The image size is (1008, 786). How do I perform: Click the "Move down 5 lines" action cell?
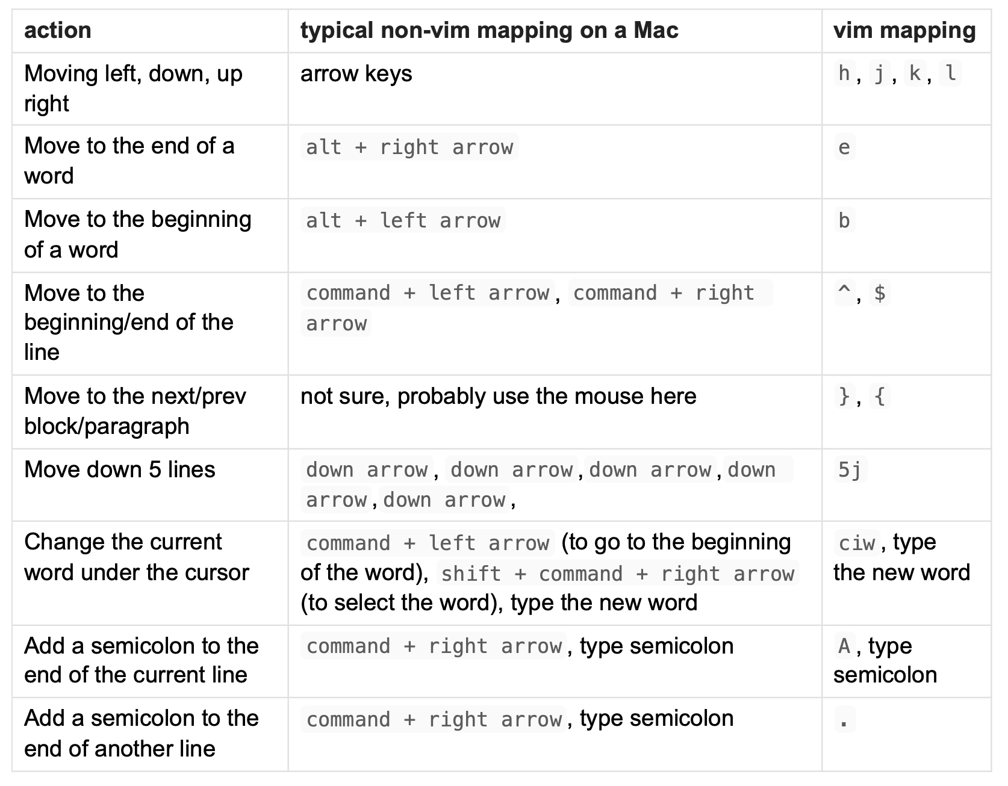click(119, 470)
